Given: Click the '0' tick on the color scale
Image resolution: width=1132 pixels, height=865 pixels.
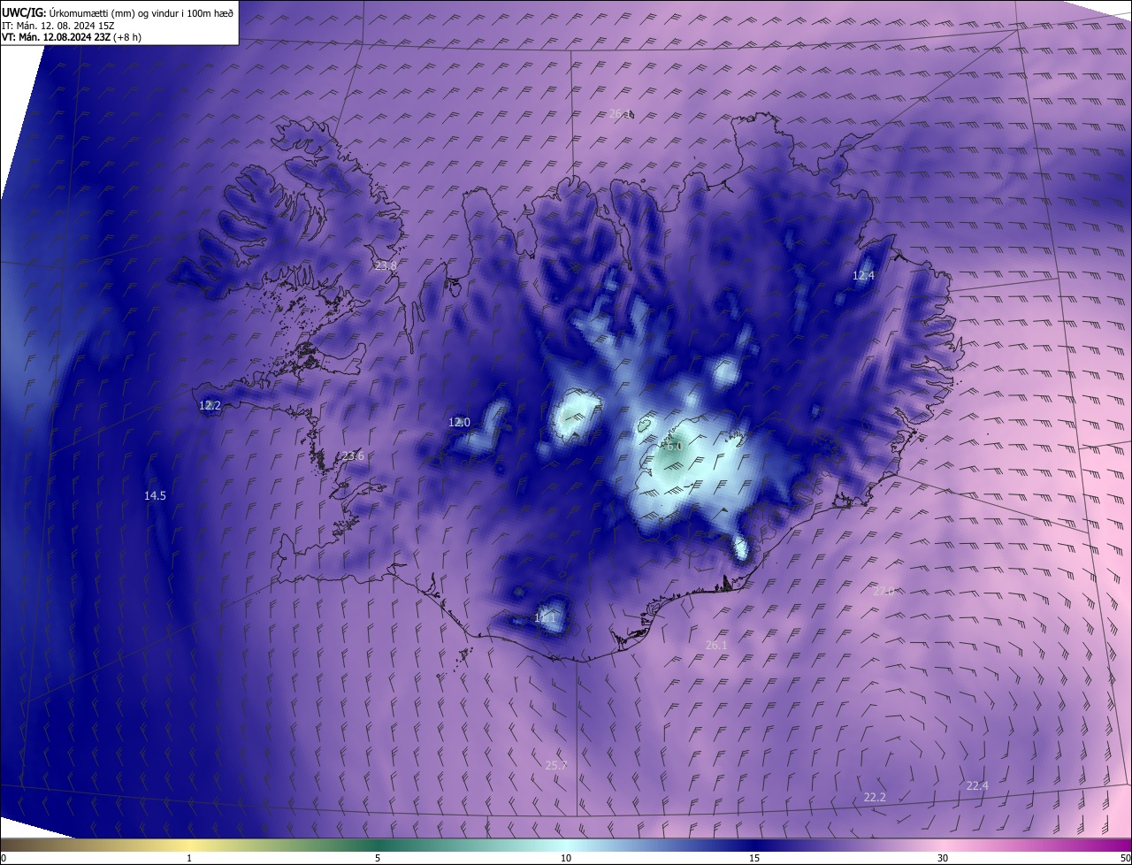Looking at the screenshot, I should tap(3, 859).
